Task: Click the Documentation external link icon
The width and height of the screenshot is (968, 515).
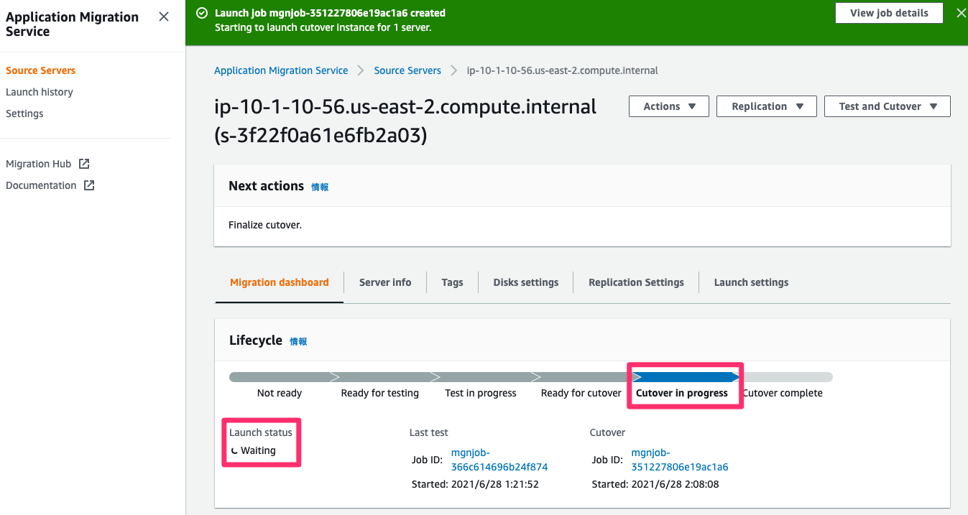Action: pos(89,185)
